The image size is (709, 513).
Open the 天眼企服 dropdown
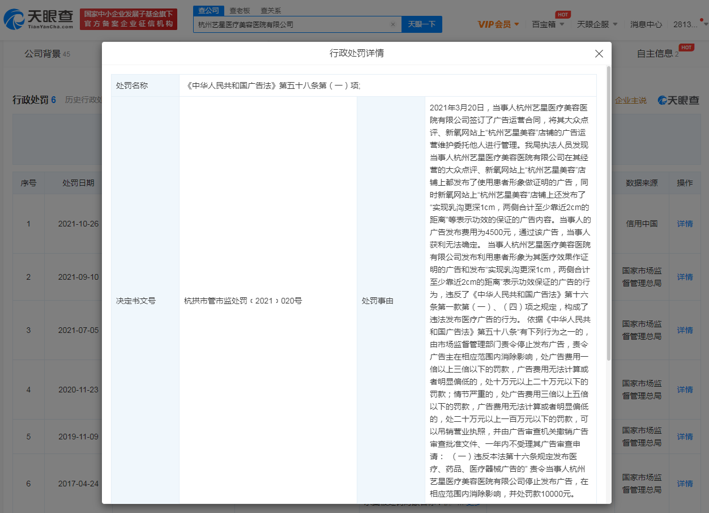click(x=597, y=24)
